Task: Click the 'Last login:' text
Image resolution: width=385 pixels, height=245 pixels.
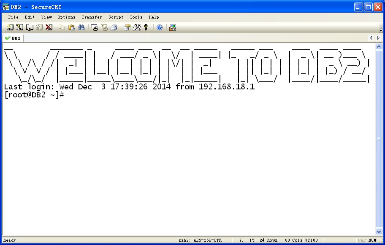Action: 29,87
